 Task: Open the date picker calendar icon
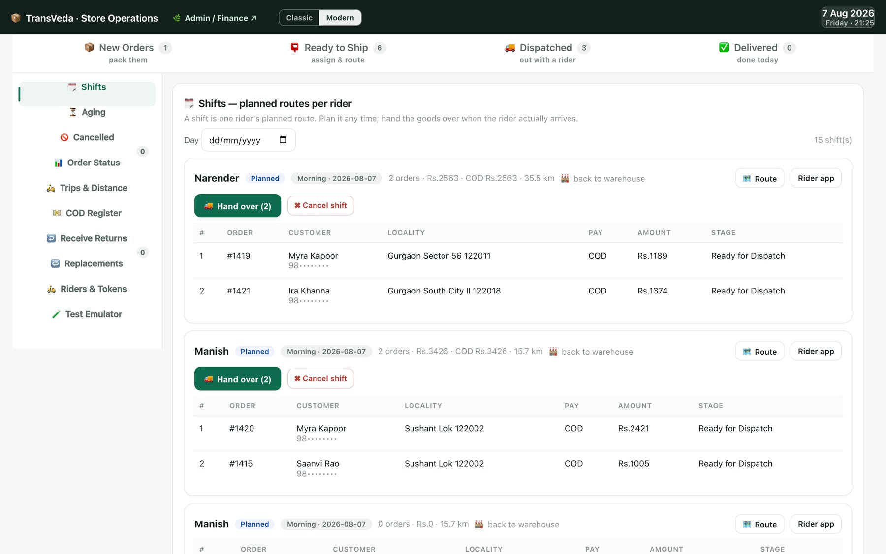[x=283, y=140]
